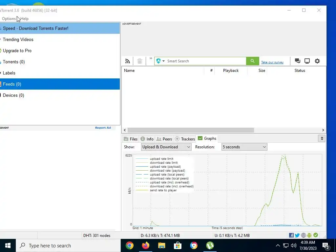The height and width of the screenshot is (252, 336).
Task: Open the Windows Start menu
Action: point(8,245)
